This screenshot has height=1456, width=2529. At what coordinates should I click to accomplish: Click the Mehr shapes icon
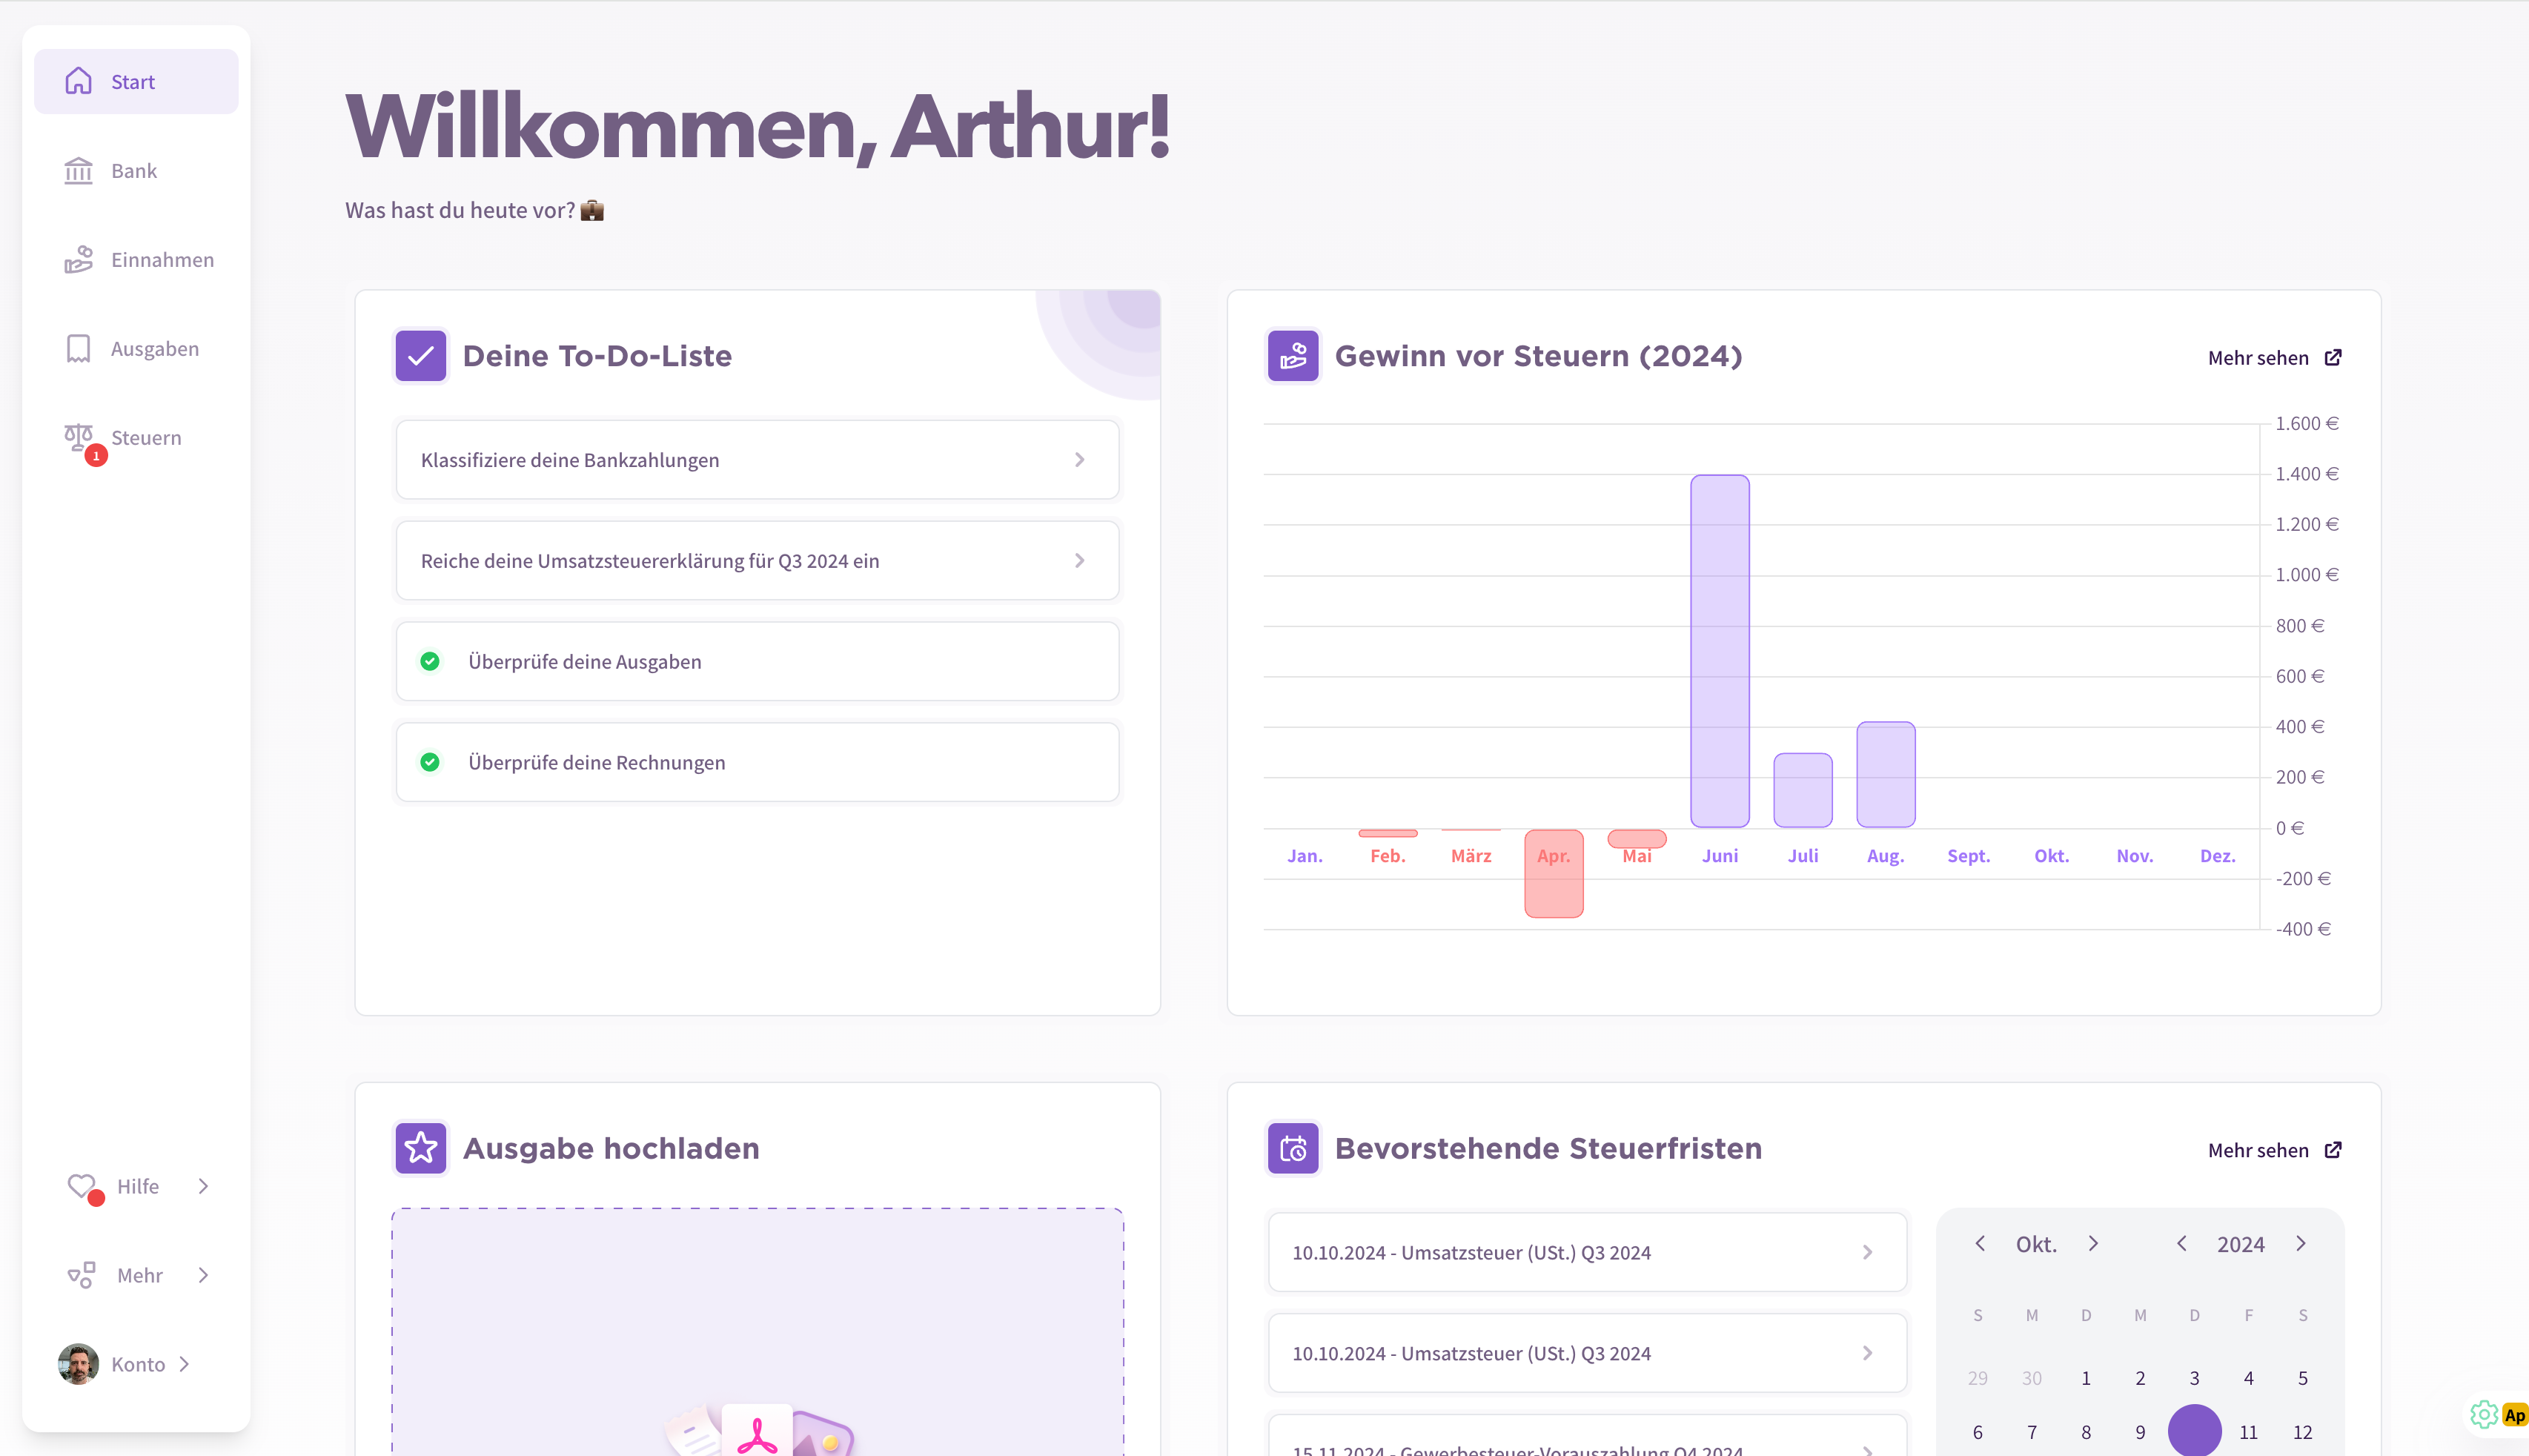[x=82, y=1275]
